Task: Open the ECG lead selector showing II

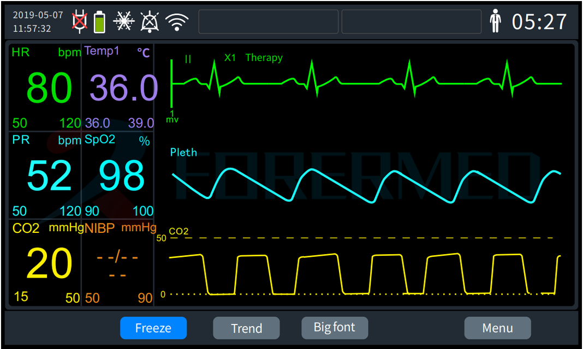Action: point(188,58)
